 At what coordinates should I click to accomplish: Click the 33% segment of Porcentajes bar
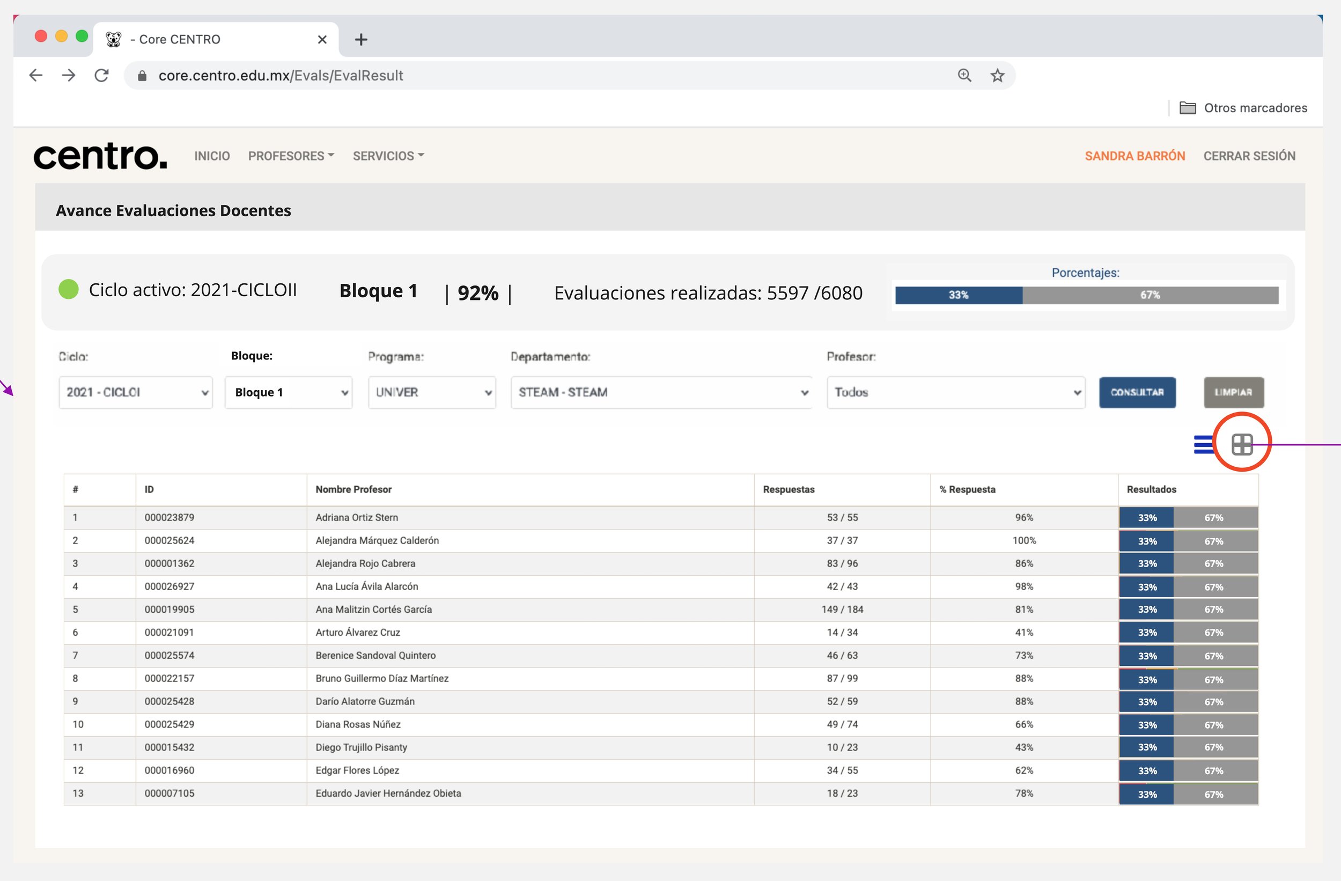point(959,295)
